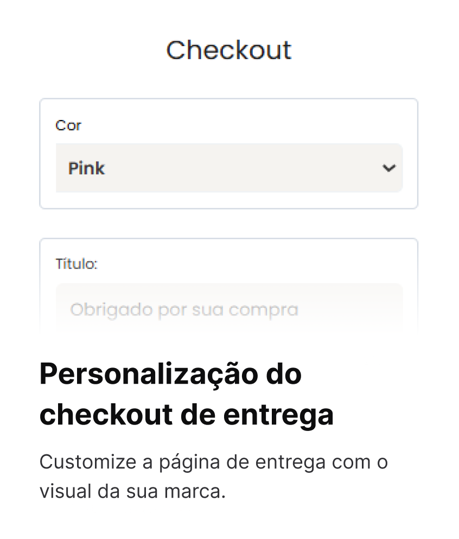
Task: Click the "Cor" field label
Action: (x=68, y=125)
